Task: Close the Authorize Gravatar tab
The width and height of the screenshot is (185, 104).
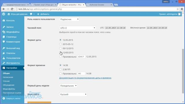Action: tap(111, 5)
